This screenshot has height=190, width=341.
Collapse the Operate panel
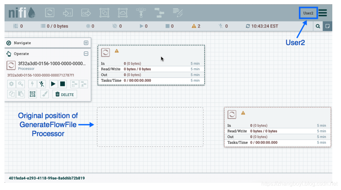click(86, 53)
